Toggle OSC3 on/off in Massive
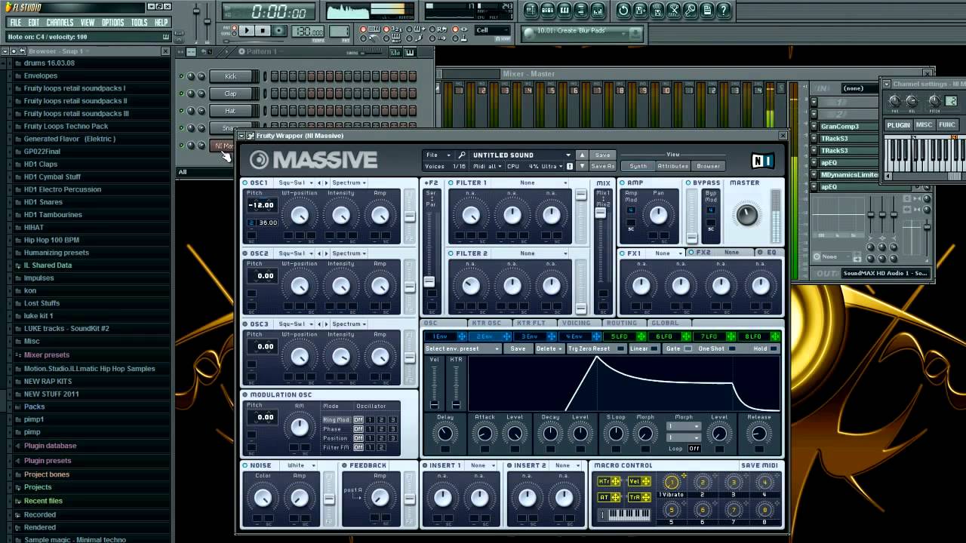Viewport: 966px width, 543px height. tap(246, 324)
